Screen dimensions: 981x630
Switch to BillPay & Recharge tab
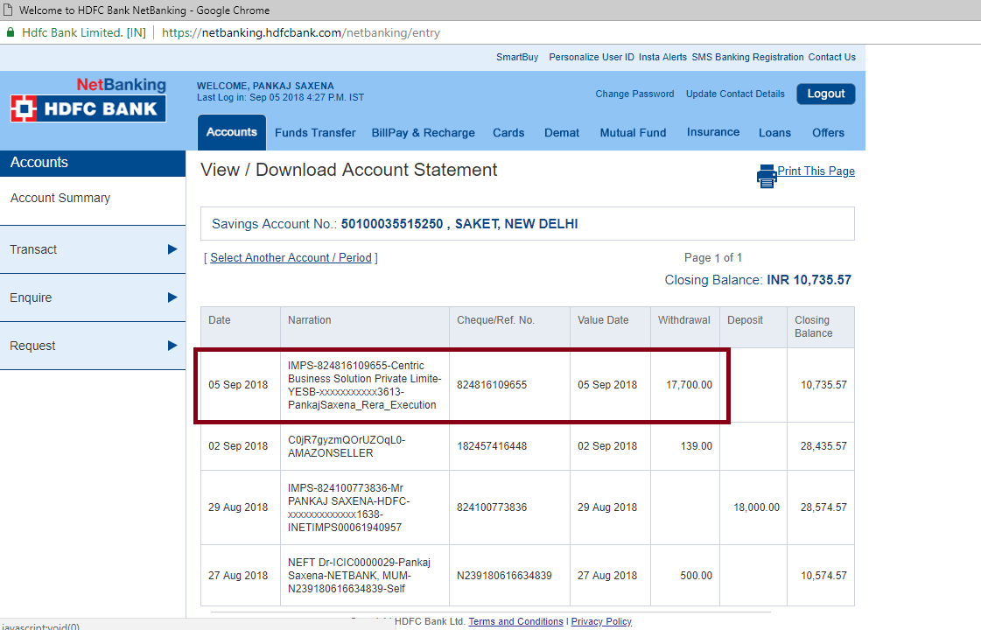pyautogui.click(x=423, y=133)
